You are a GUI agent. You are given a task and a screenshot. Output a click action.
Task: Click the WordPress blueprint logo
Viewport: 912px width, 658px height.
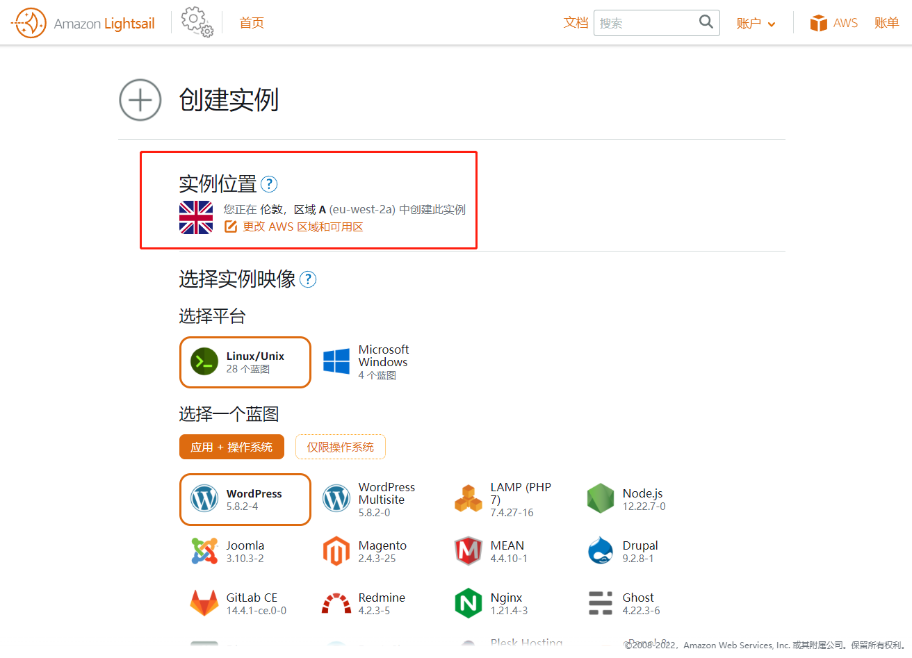(x=204, y=499)
